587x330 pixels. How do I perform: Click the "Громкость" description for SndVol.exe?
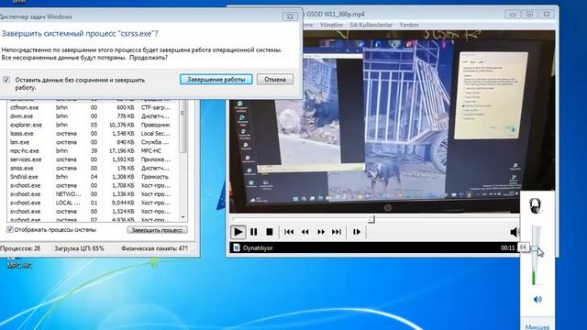[155, 177]
